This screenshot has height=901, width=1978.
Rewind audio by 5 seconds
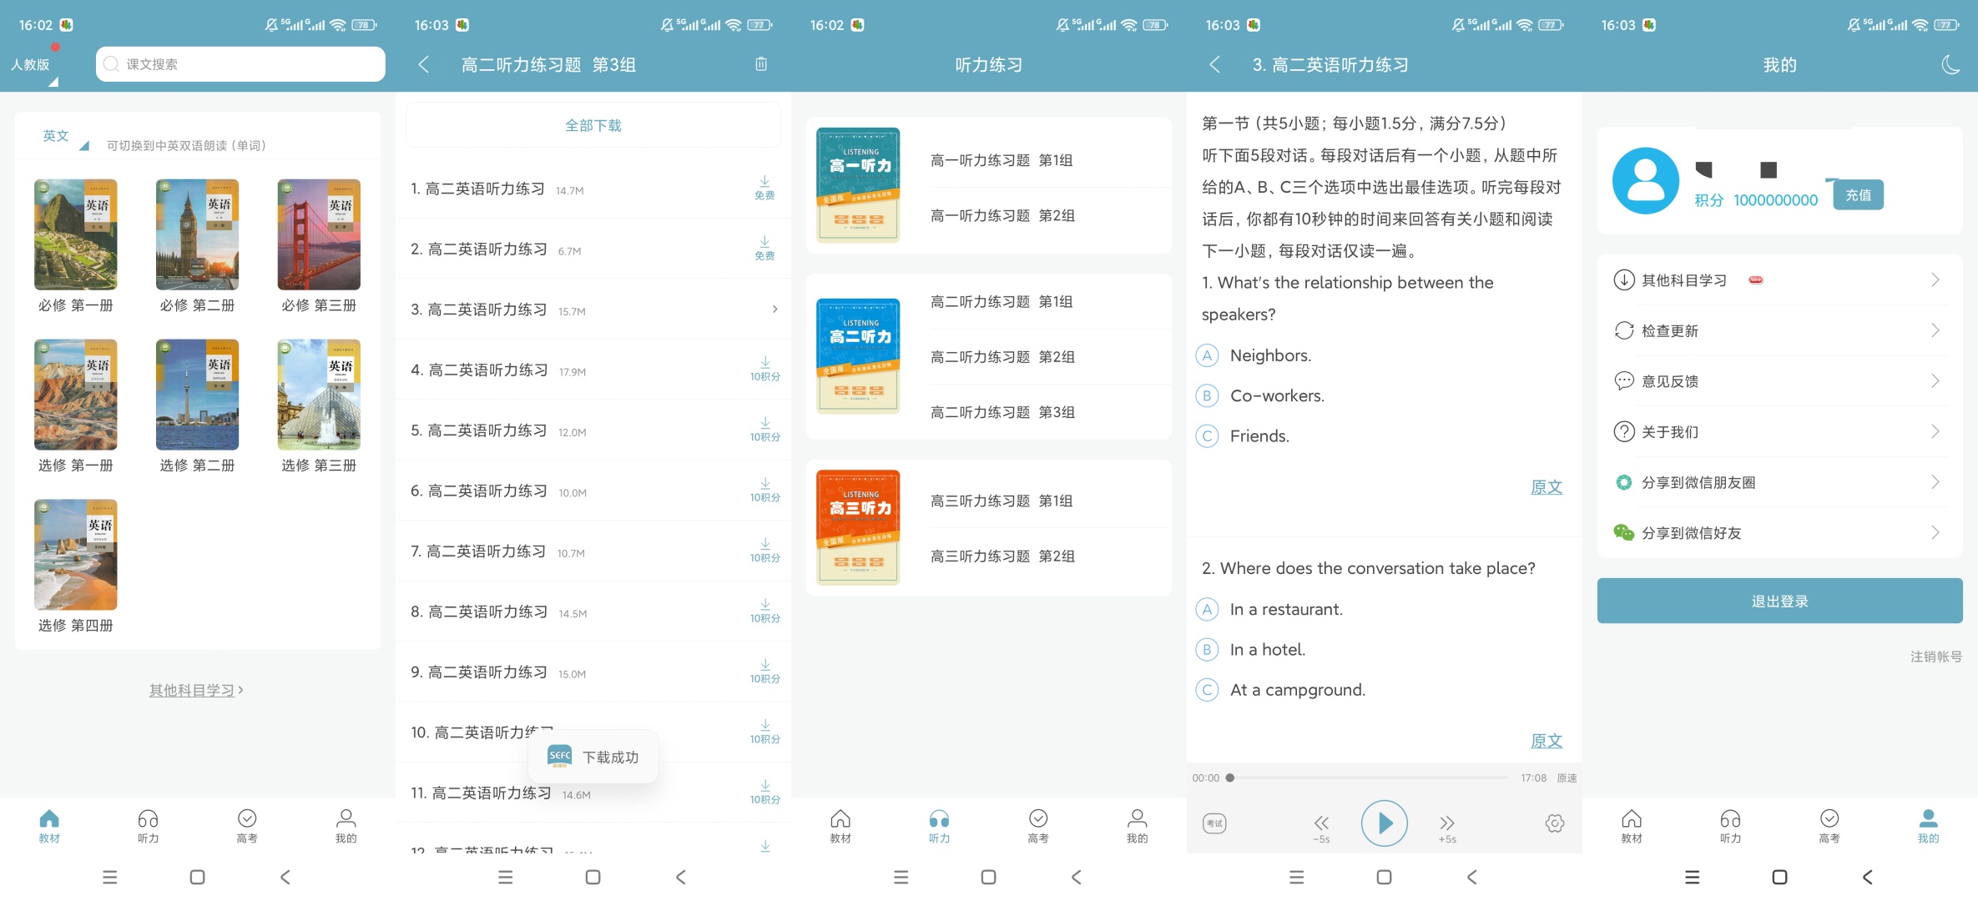pos(1321,828)
